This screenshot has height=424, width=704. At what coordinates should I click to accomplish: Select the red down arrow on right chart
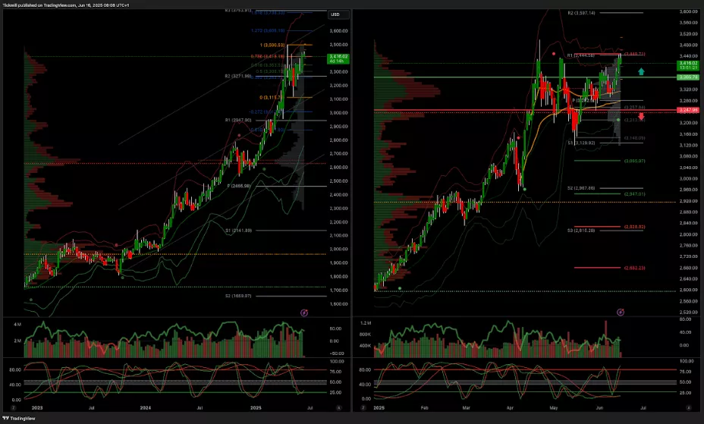[x=641, y=117]
